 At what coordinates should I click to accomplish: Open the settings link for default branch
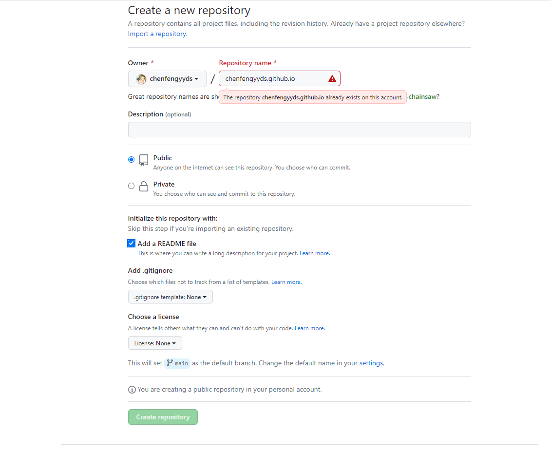coord(371,363)
